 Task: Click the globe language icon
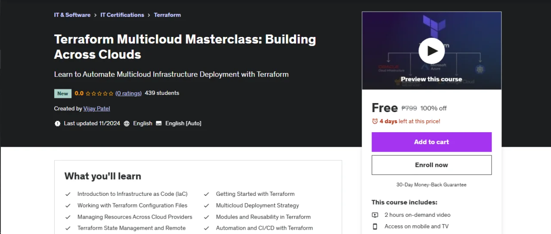click(127, 123)
